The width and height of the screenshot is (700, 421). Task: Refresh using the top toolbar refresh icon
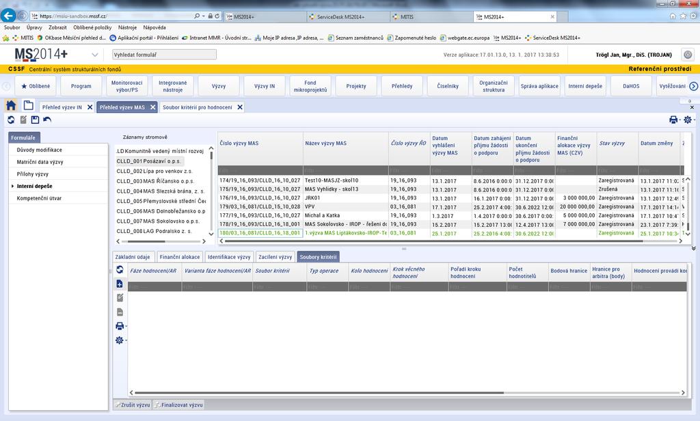pos(11,120)
